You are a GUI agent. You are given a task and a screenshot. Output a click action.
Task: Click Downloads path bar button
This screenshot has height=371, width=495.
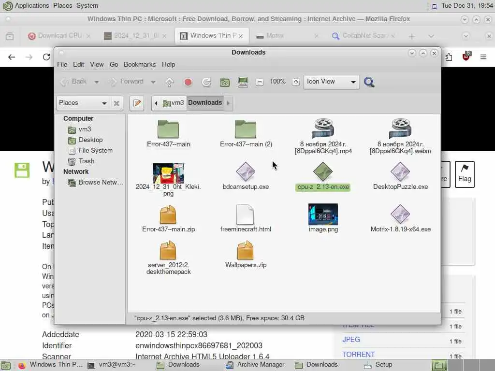tap(205, 103)
